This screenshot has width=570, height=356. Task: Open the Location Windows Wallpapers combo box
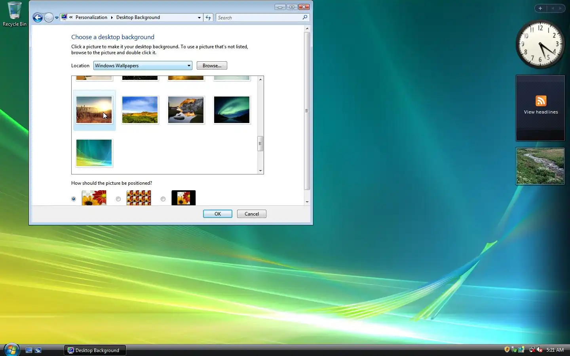(x=142, y=66)
